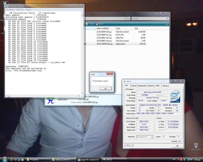203x162 pixels.
Task: Click OK in the Finish dialog
Action: click(106, 89)
